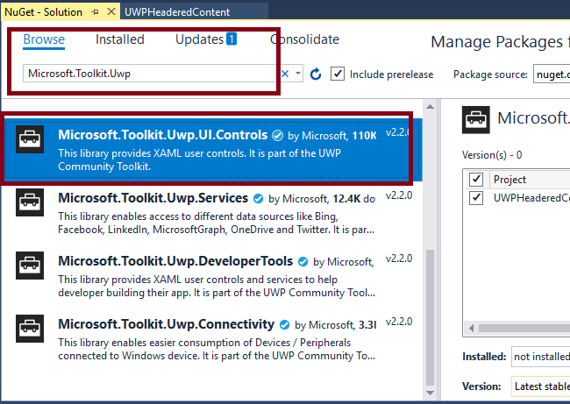The width and height of the screenshot is (570, 404).
Task: Open the Package source dropdown
Action: click(x=551, y=74)
